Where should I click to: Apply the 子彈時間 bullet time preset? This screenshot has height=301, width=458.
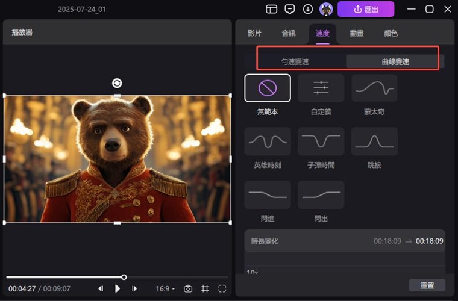tap(321, 141)
